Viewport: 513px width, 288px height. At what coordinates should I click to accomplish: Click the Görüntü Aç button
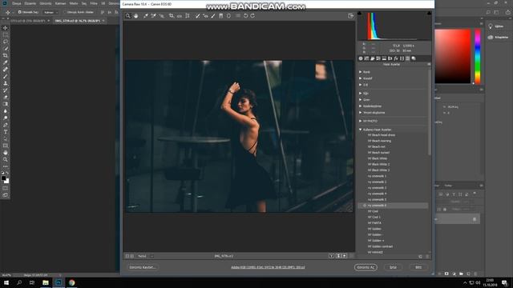tap(366, 267)
